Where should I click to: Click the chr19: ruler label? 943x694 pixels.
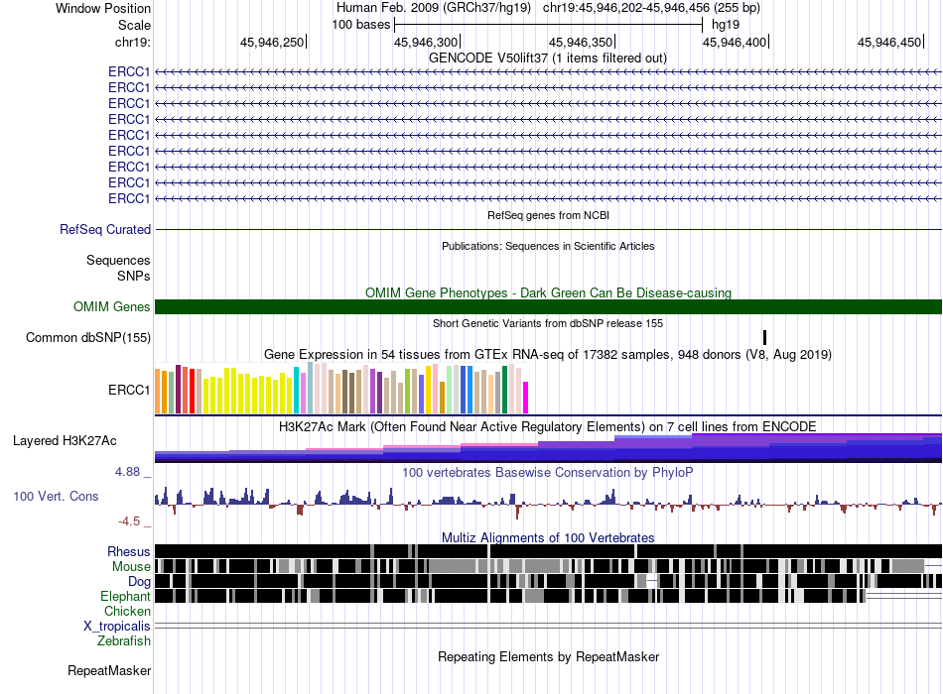pyautogui.click(x=133, y=42)
